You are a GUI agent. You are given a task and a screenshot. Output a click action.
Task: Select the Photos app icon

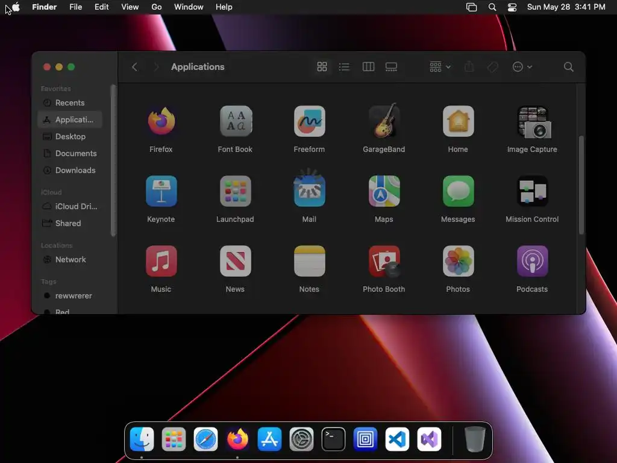coord(458,261)
